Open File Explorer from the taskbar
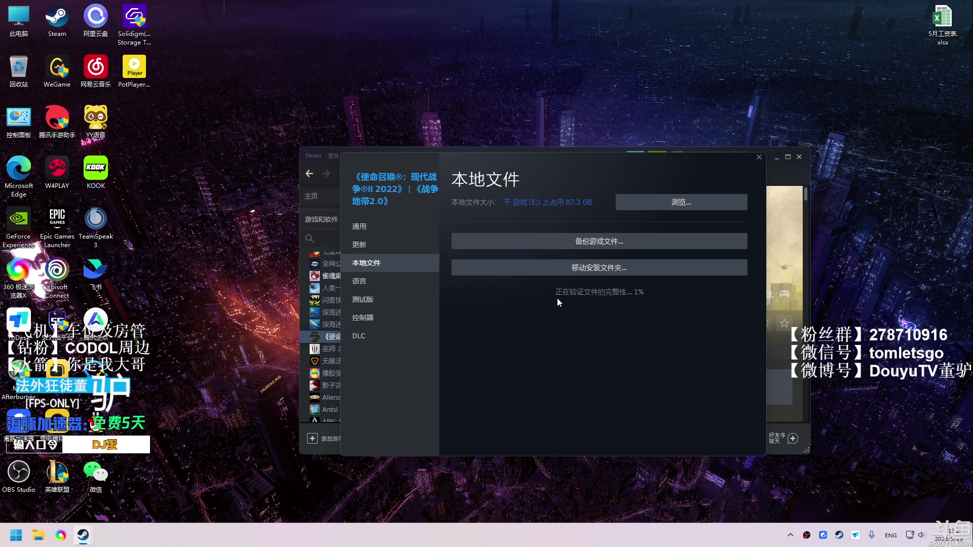This screenshot has width=973, height=547. [39, 535]
